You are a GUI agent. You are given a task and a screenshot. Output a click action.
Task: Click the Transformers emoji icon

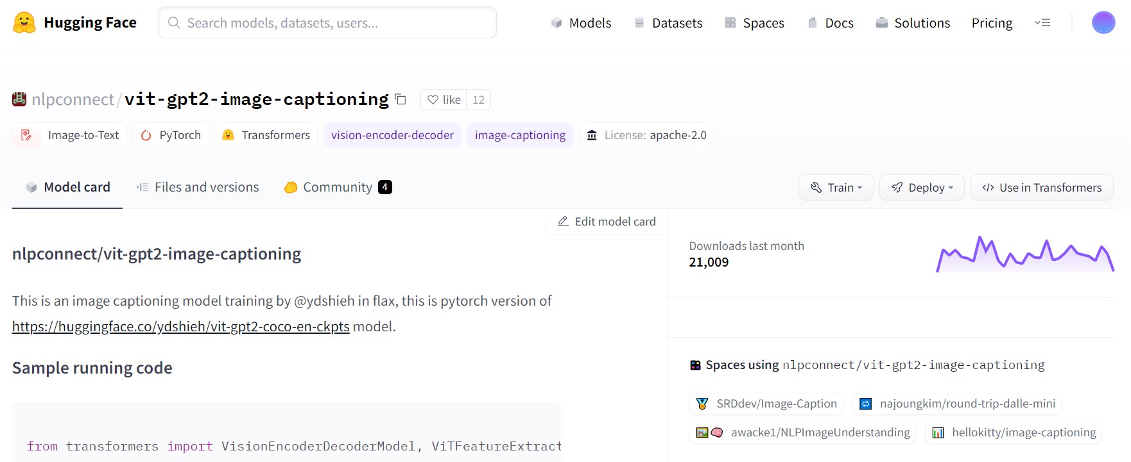pos(228,135)
